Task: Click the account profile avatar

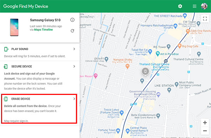Action: (204, 6)
